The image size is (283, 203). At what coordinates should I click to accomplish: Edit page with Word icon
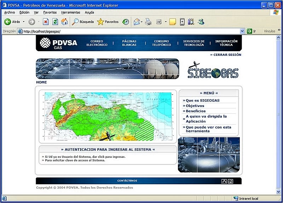[159, 22]
